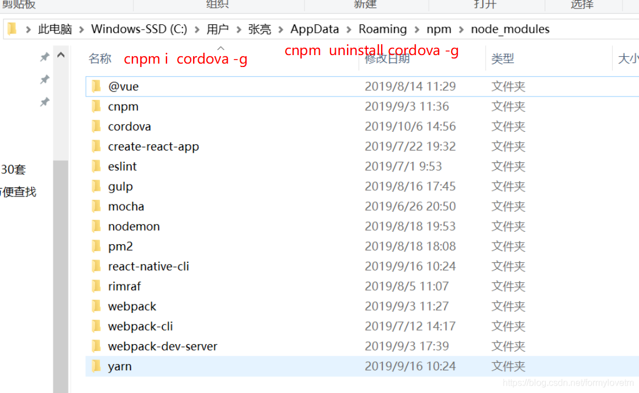The image size is (639, 393).
Task: Select the react-native-cli folder name
Action: click(x=148, y=266)
